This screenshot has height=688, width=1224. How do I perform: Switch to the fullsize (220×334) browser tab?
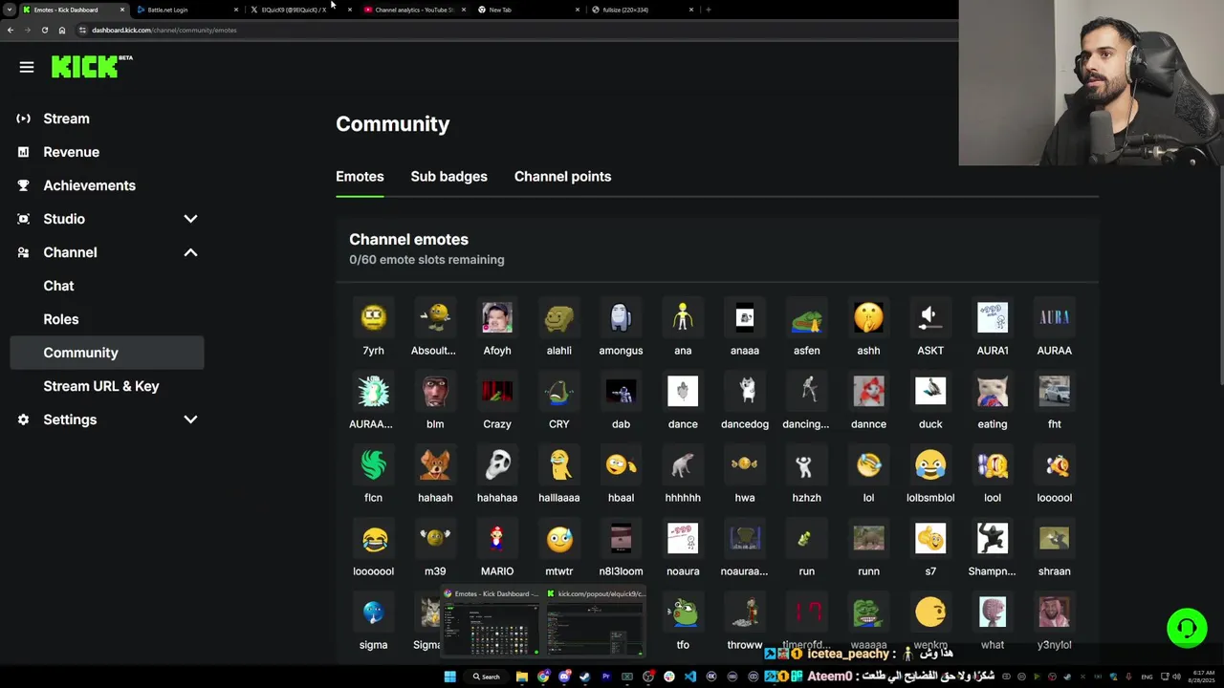[643, 10]
